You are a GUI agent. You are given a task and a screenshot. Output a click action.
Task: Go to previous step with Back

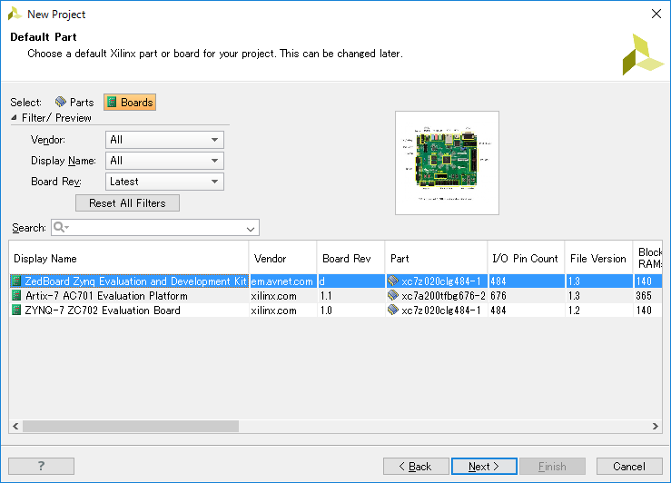coord(416,467)
